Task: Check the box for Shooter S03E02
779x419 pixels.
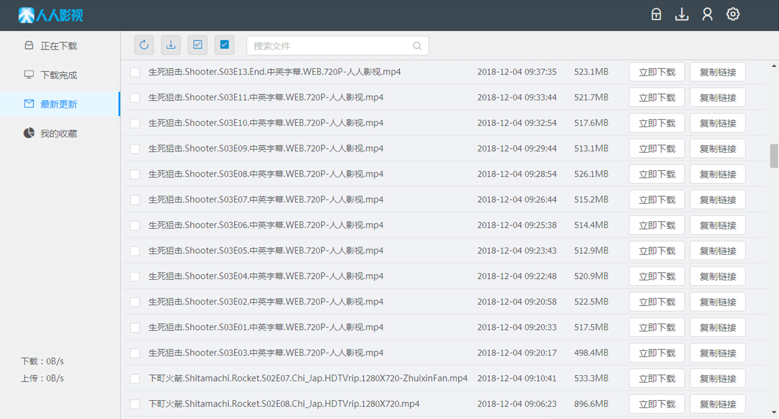Action: coord(135,302)
